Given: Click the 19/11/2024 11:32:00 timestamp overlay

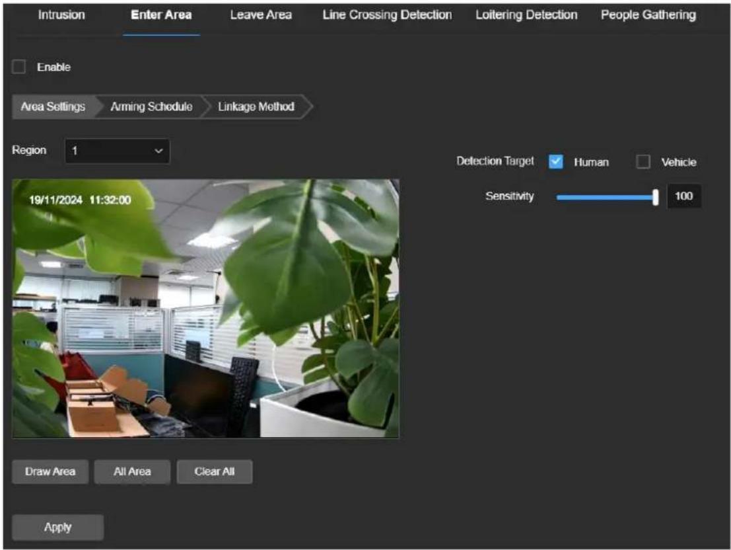Looking at the screenshot, I should click(80, 200).
